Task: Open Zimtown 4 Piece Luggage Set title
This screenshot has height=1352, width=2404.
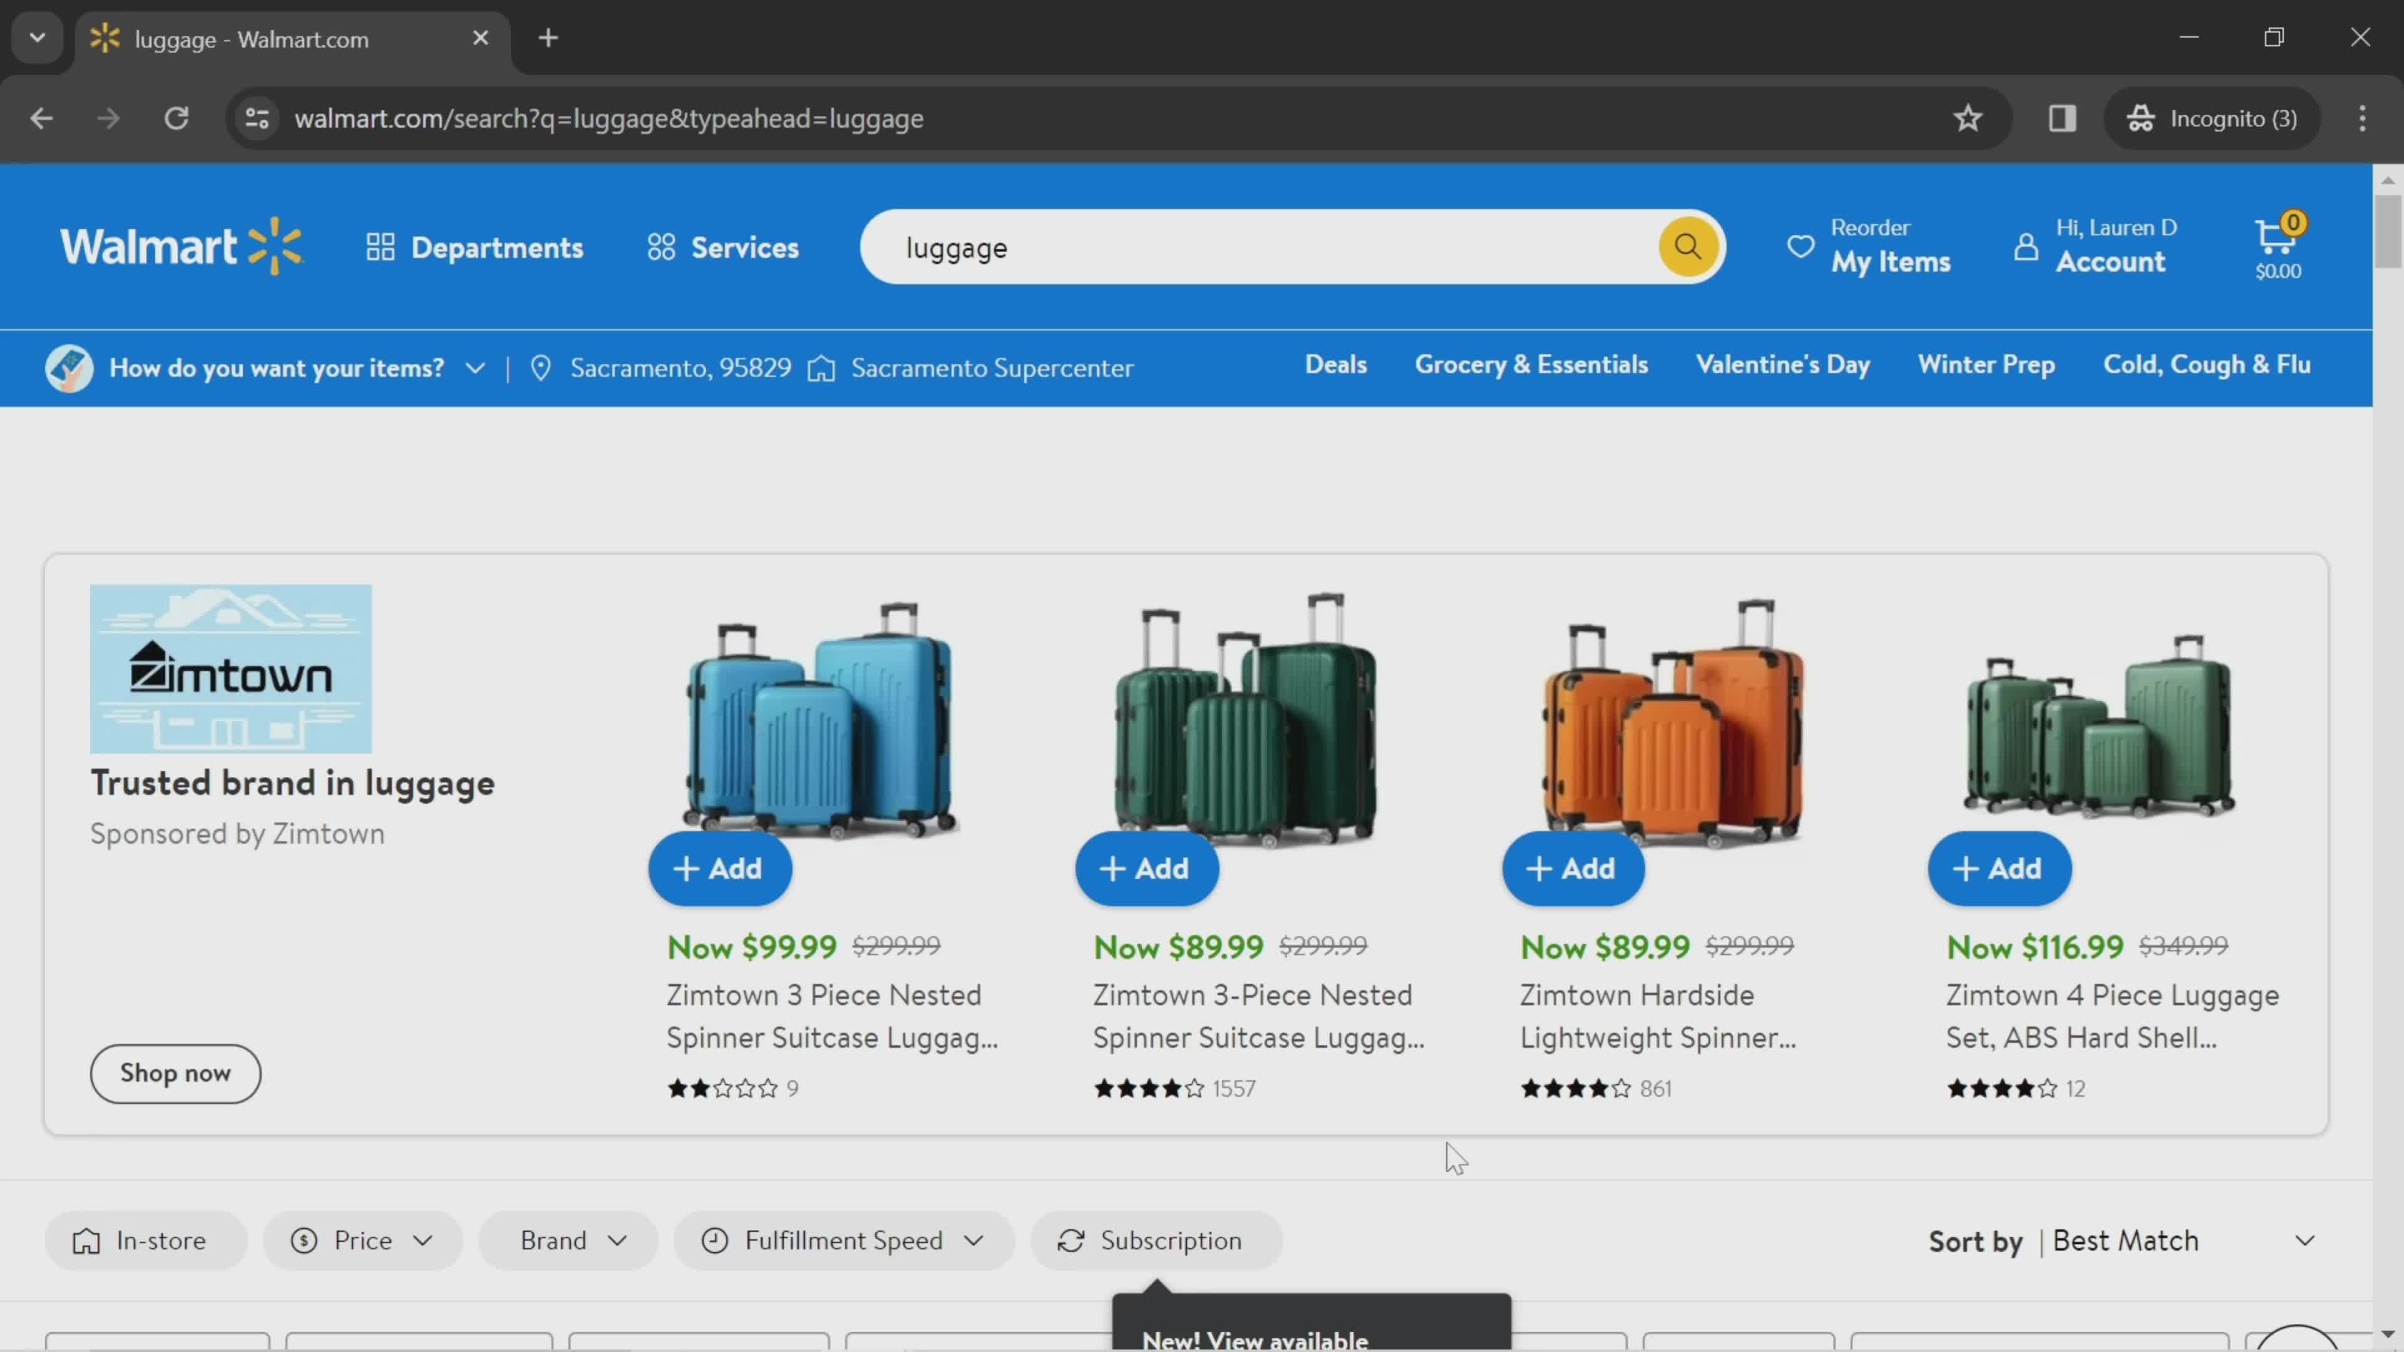Action: pos(2112,1016)
